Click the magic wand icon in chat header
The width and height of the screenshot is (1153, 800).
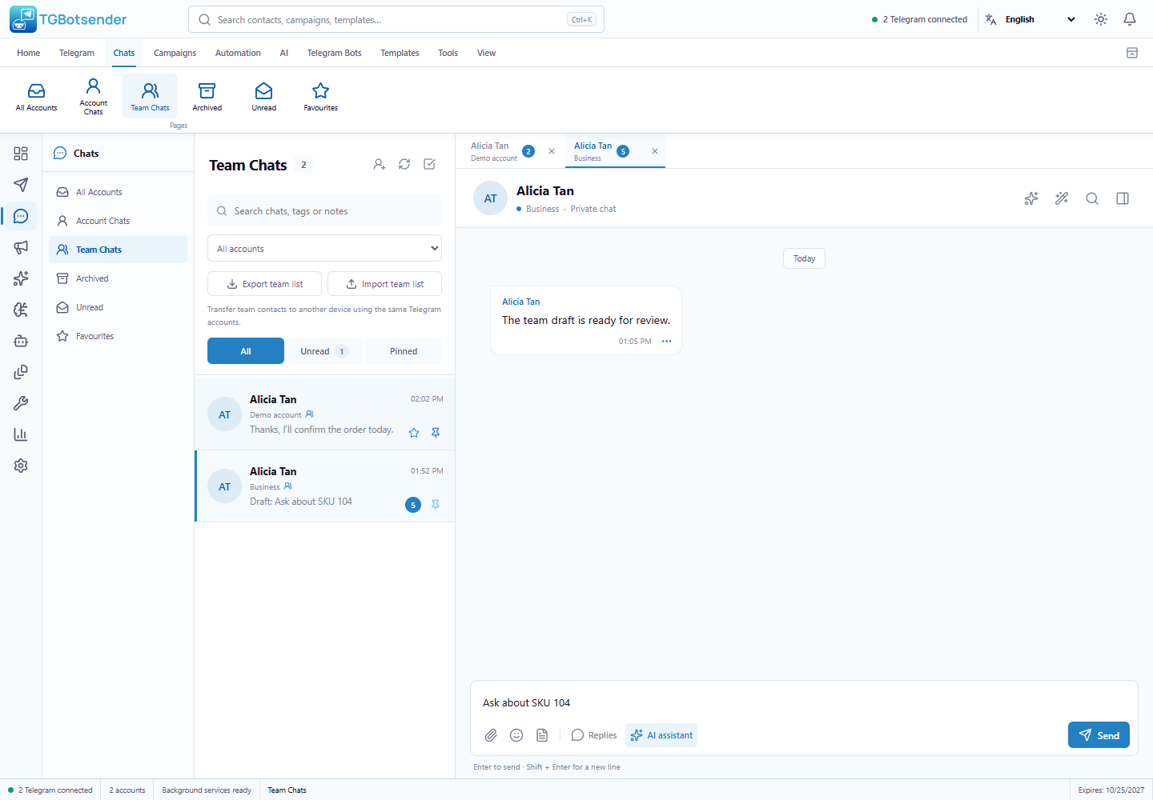tap(1062, 198)
